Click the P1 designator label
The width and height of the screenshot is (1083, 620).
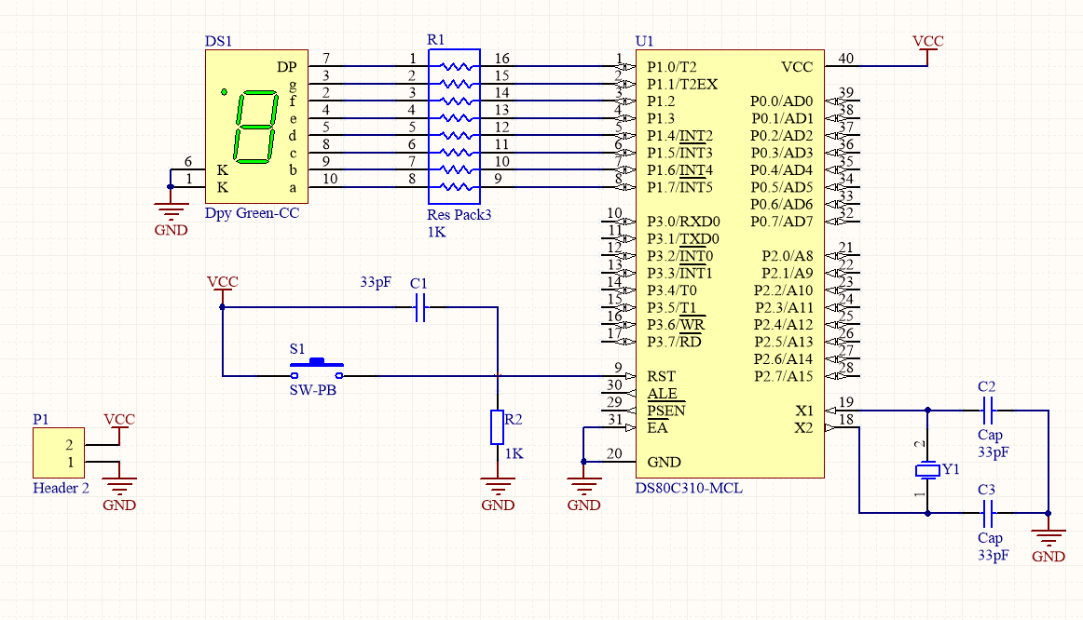click(x=41, y=419)
